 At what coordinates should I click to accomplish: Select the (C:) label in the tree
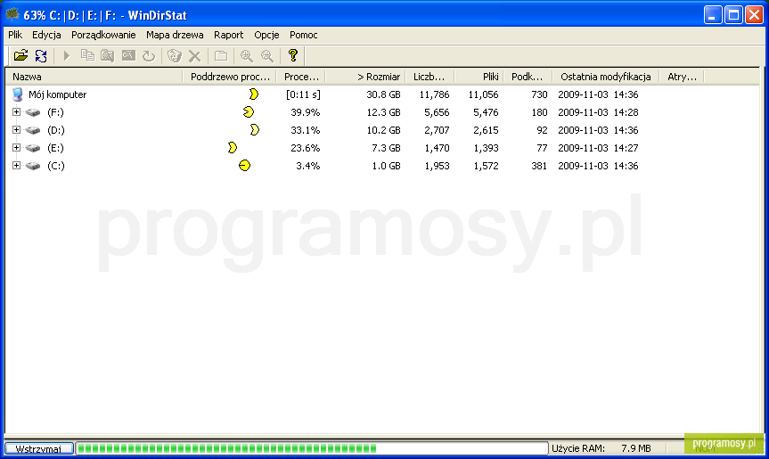[56, 166]
